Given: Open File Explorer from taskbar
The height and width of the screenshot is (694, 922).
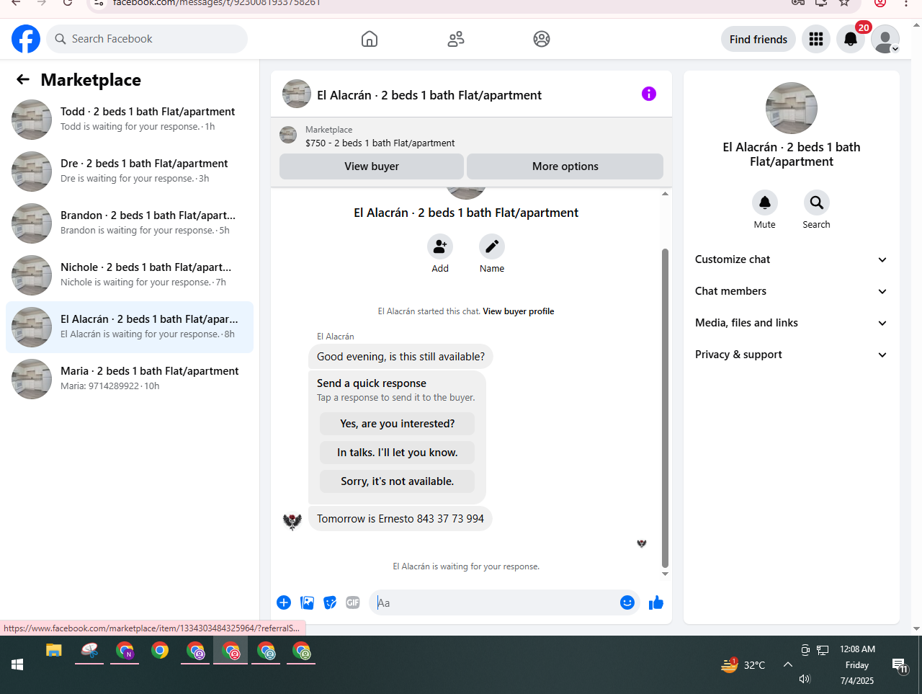Looking at the screenshot, I should 54,651.
